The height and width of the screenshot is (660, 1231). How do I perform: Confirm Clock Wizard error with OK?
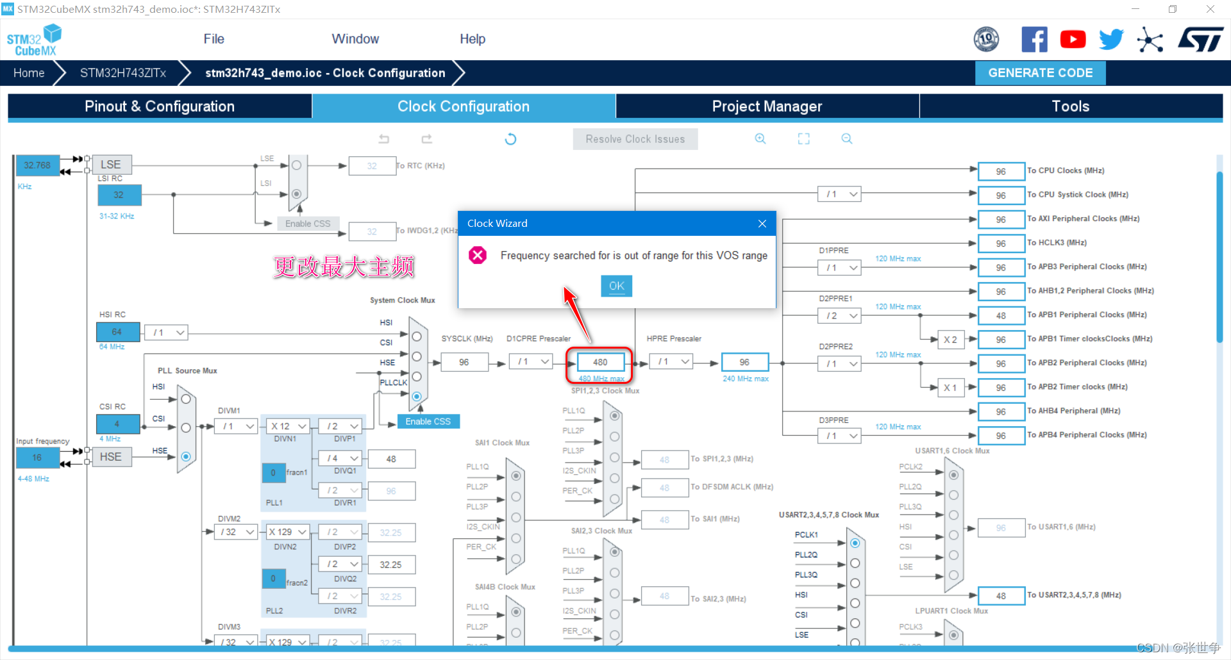coord(616,286)
